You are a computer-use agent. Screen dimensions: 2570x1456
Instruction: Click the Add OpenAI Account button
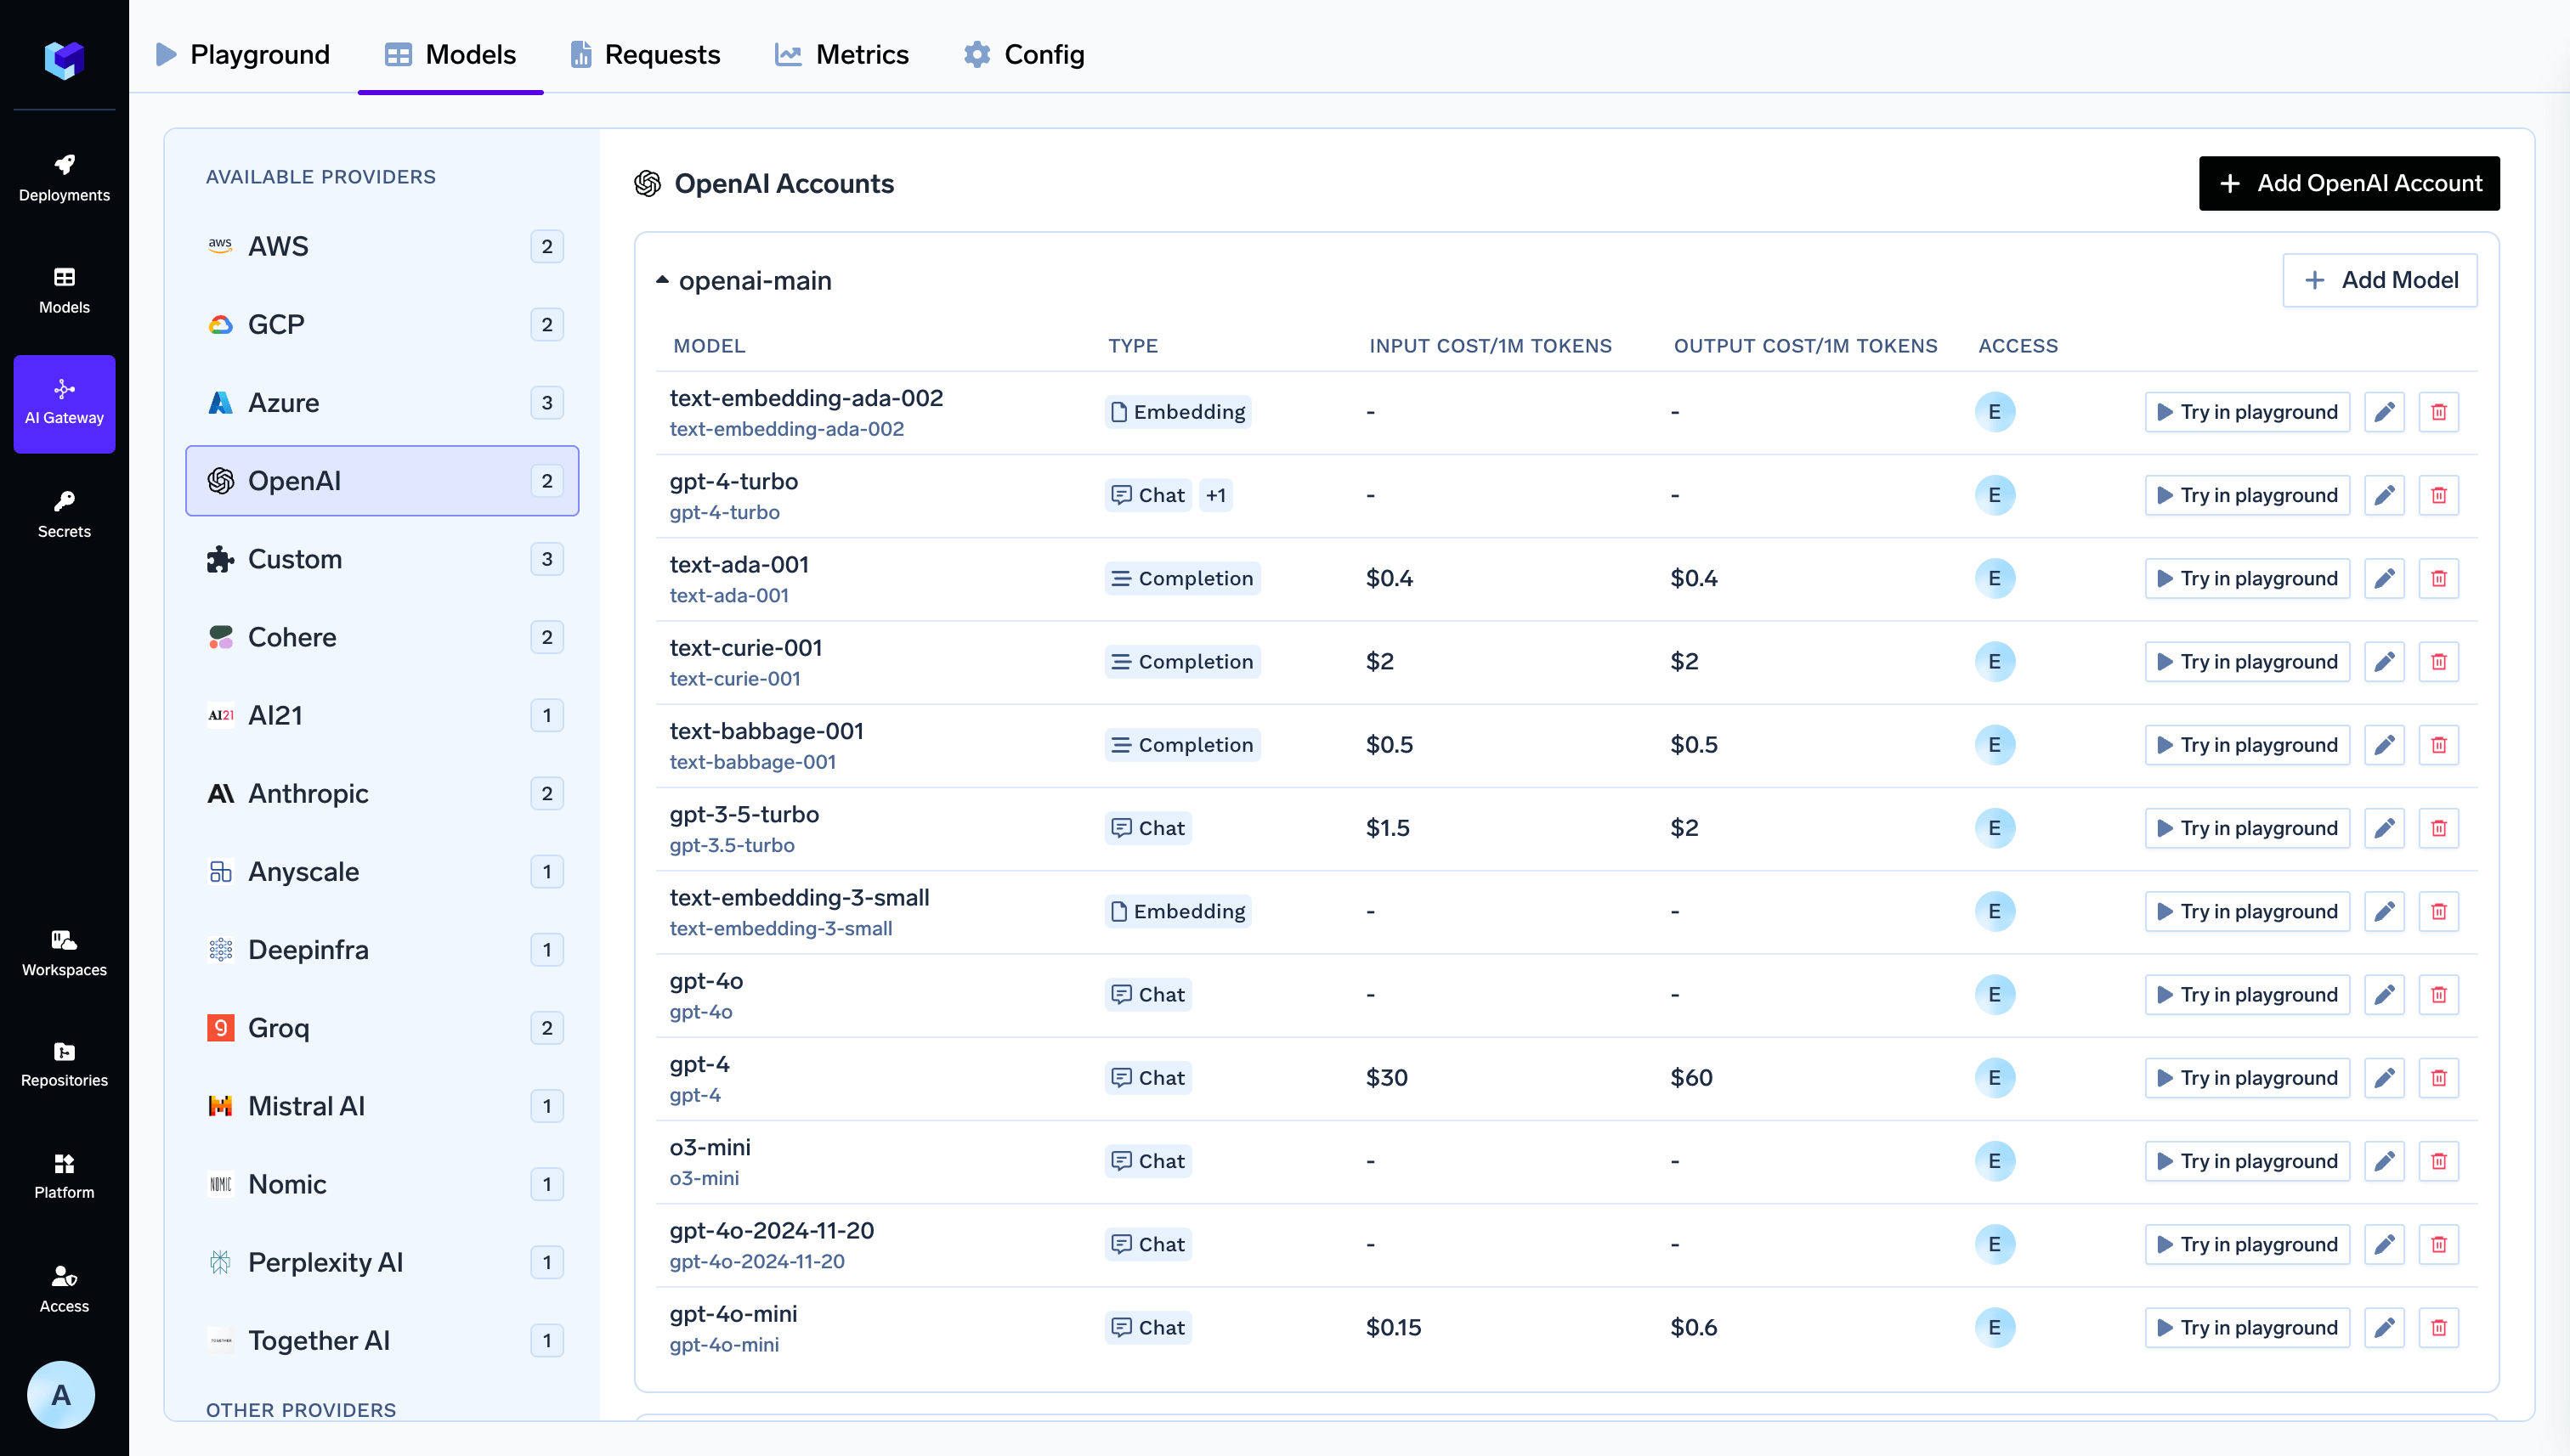tap(2349, 183)
